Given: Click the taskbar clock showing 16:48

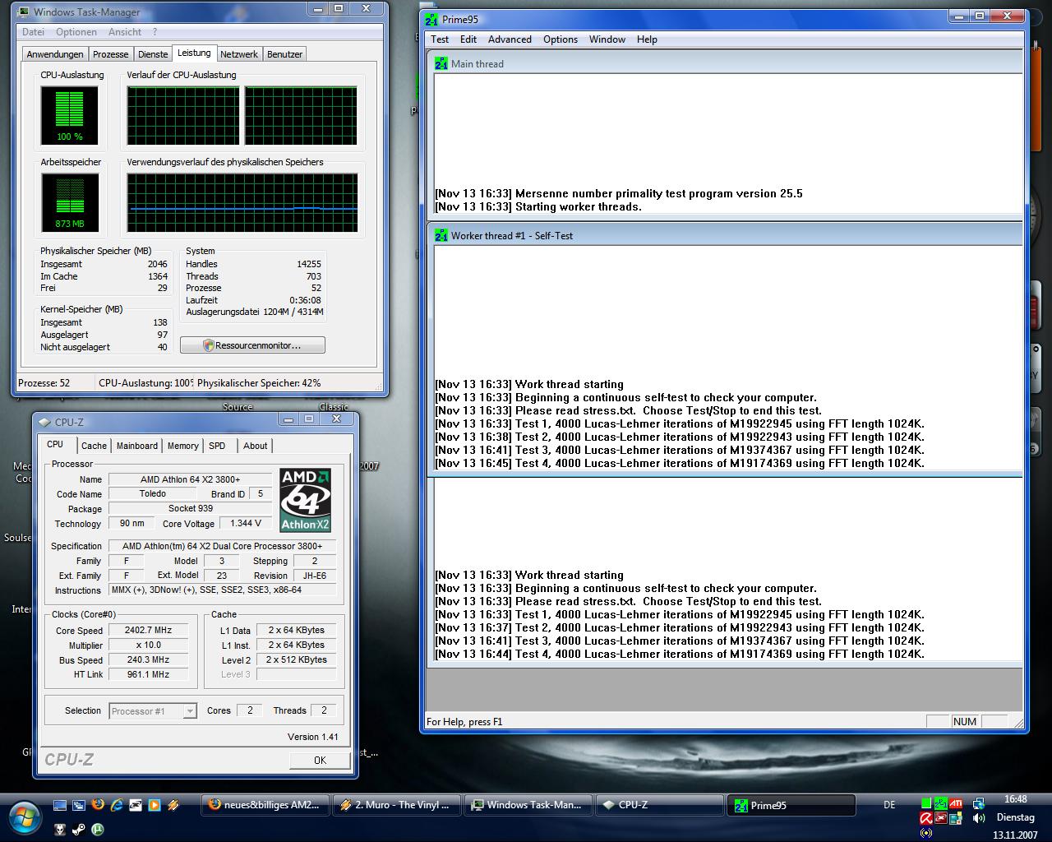Looking at the screenshot, I should (x=1015, y=799).
